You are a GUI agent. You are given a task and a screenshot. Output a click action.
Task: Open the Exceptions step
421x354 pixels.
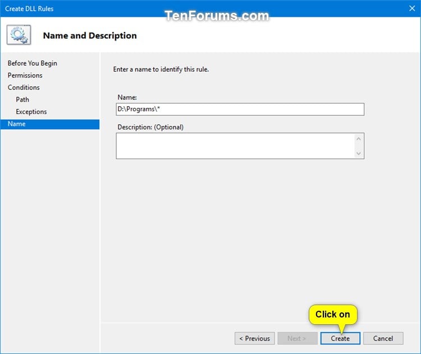tap(31, 112)
